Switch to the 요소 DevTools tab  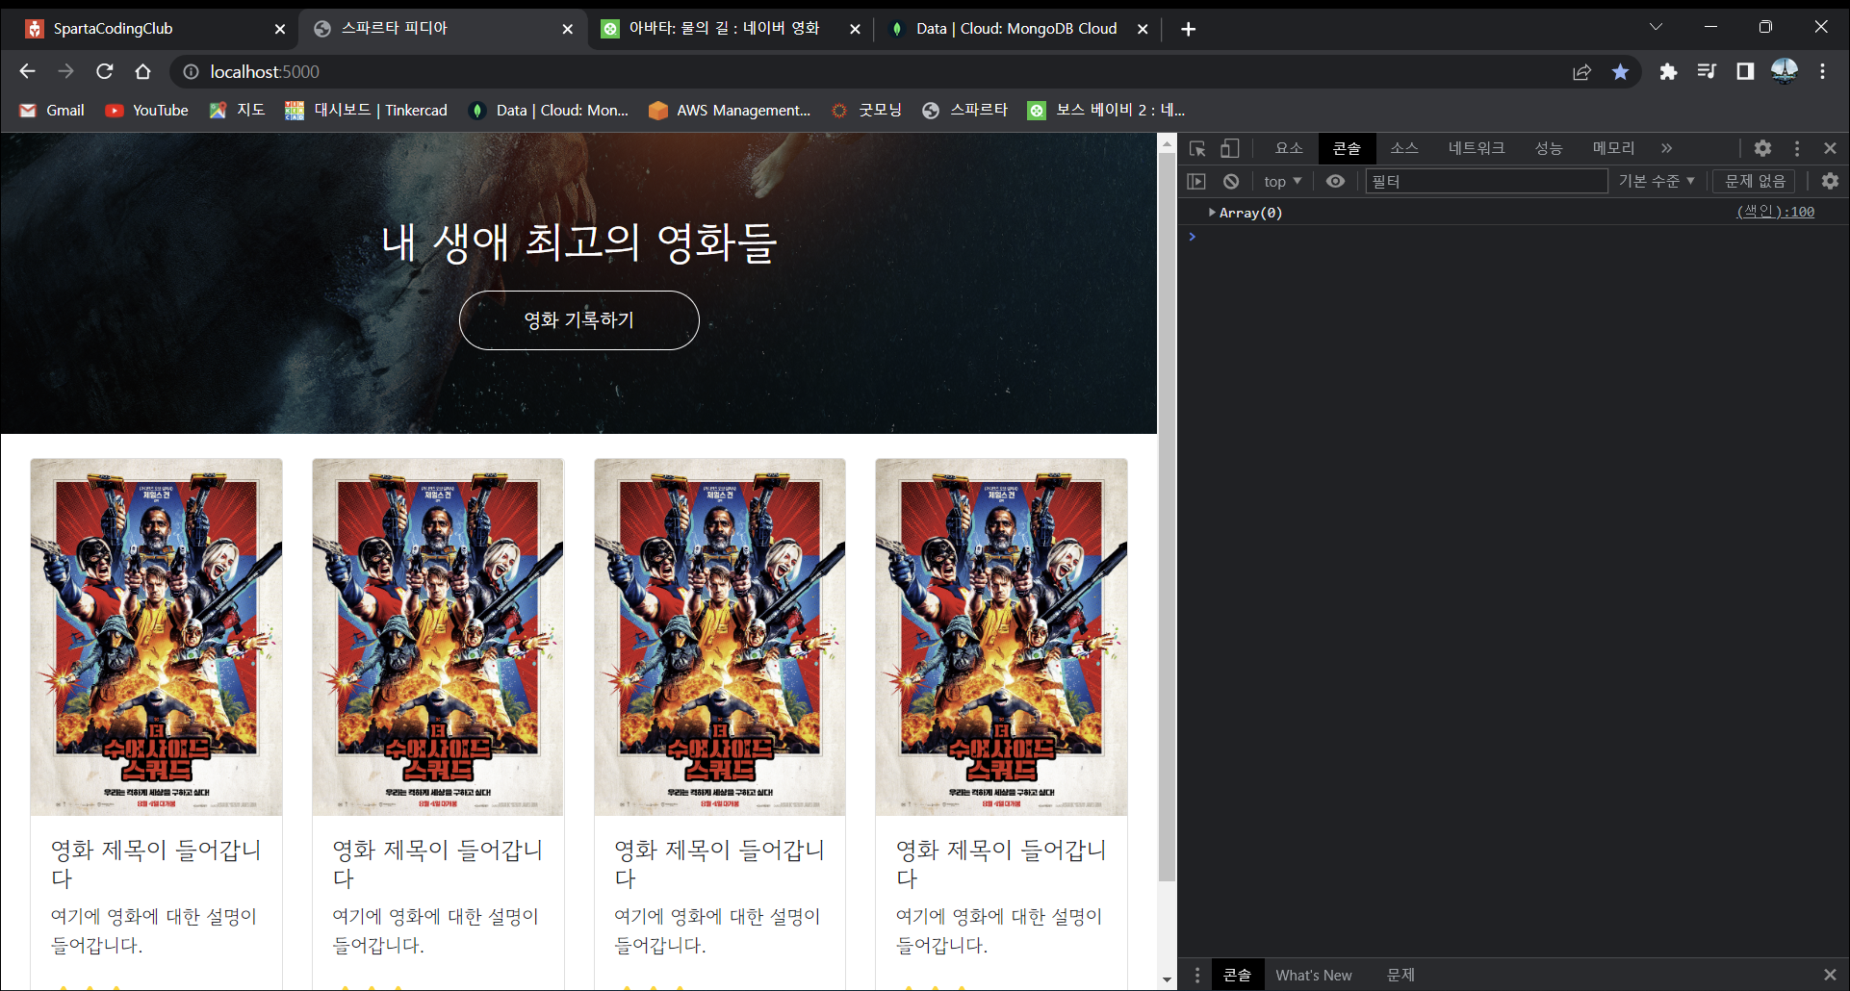pos(1289,148)
